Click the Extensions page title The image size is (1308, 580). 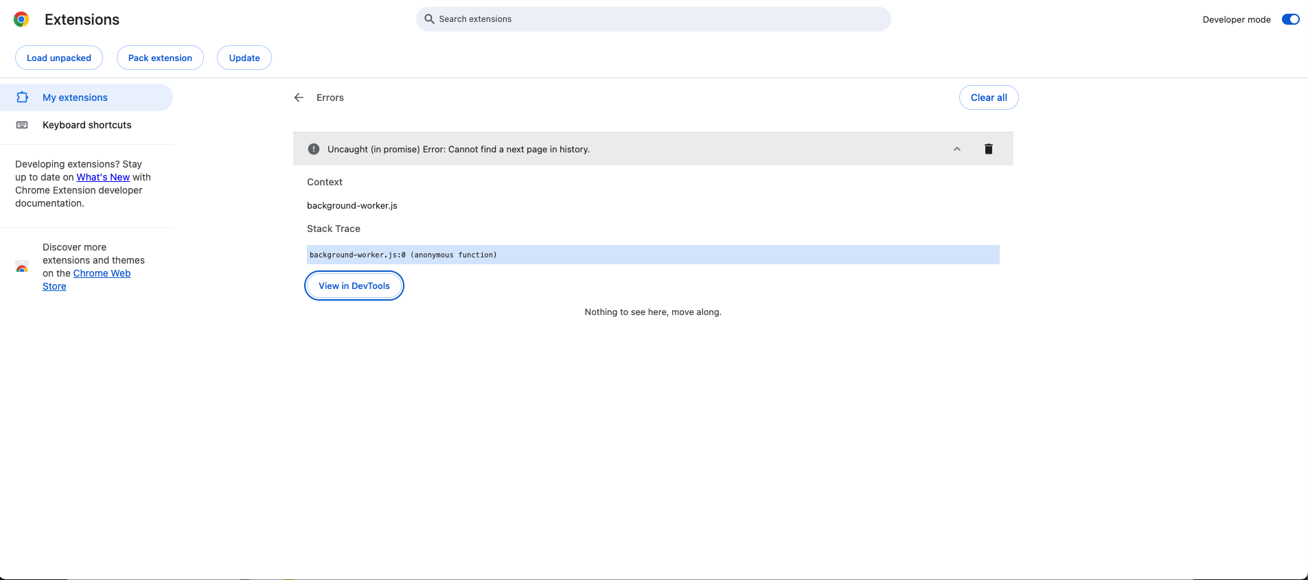[x=82, y=19]
